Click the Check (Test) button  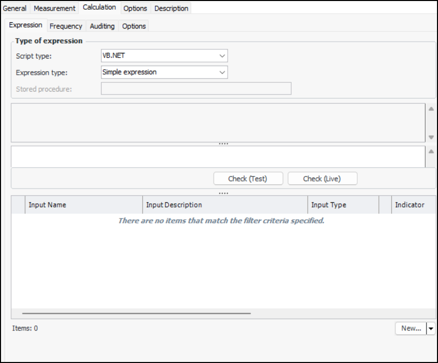[247, 178]
